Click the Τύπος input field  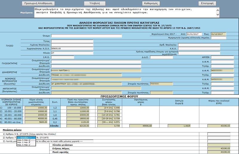pos(72,41)
